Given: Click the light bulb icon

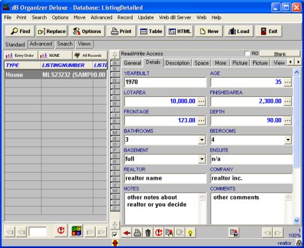Looking at the screenshot, I should click(191, 233).
